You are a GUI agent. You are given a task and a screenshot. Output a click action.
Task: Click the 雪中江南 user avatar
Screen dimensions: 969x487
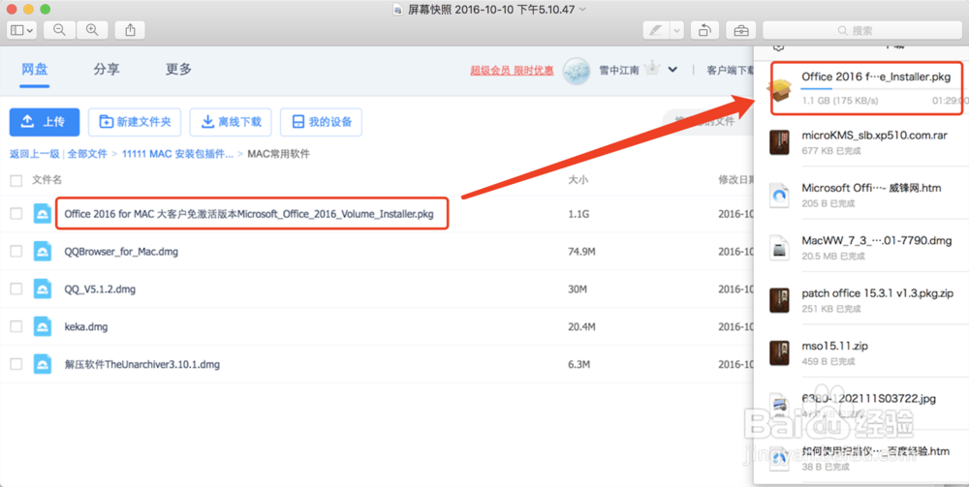coord(576,71)
